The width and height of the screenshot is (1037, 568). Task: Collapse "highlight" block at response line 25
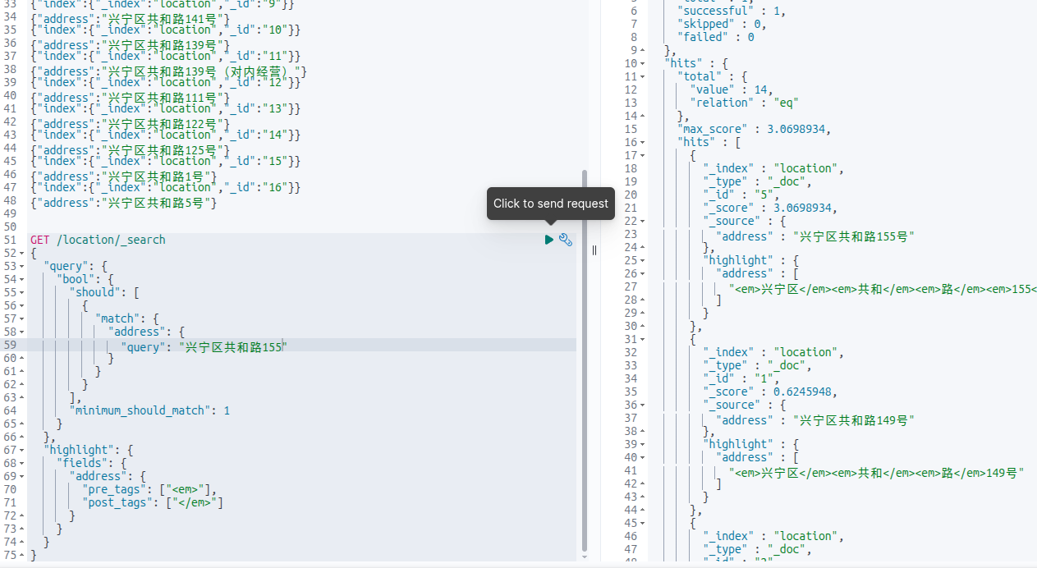[642, 260]
